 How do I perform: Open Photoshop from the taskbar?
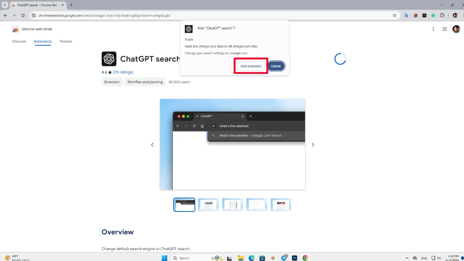pyautogui.click(x=295, y=258)
